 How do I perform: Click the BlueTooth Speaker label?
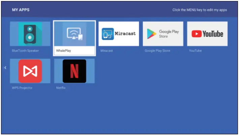coord(25,51)
